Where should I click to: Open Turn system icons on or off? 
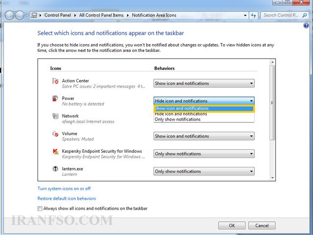coord(64,188)
